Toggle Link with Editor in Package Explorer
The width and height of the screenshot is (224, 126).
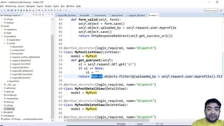(36, 15)
